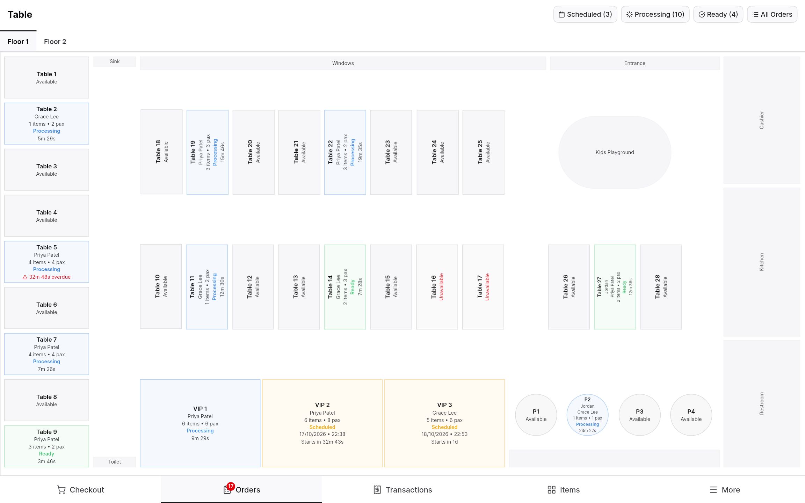Select round table P2 with Jordan's order

pyautogui.click(x=587, y=415)
